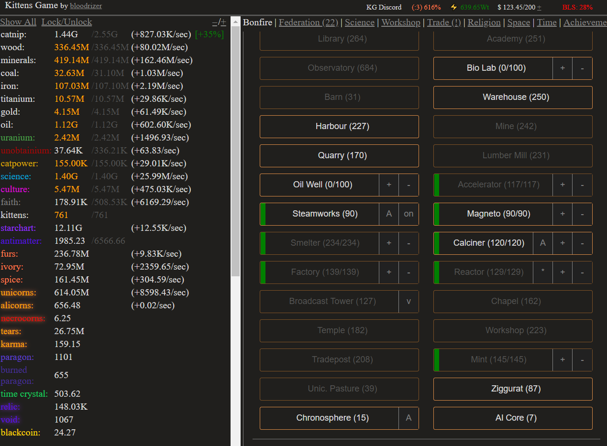The width and height of the screenshot is (607, 446).
Task: Click the minus button on Oil Well
Action: click(408, 185)
